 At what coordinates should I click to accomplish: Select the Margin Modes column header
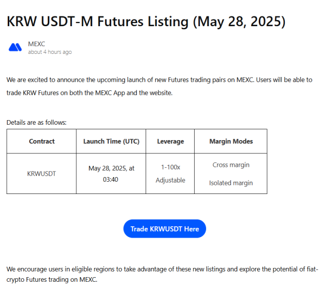[231, 141]
